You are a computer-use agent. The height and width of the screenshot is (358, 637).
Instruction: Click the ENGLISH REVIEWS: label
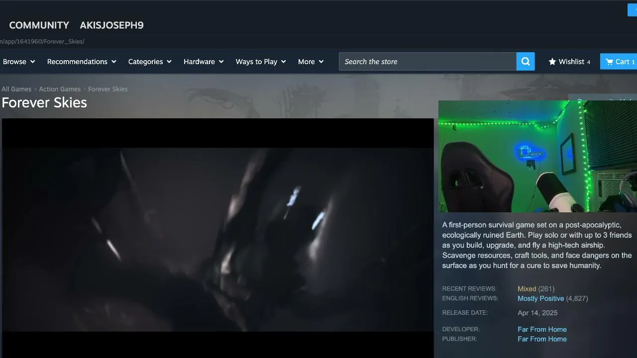point(470,298)
